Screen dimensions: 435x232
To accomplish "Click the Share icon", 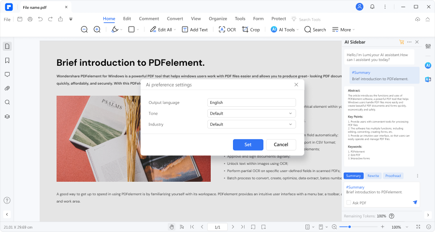I will (60, 19).
